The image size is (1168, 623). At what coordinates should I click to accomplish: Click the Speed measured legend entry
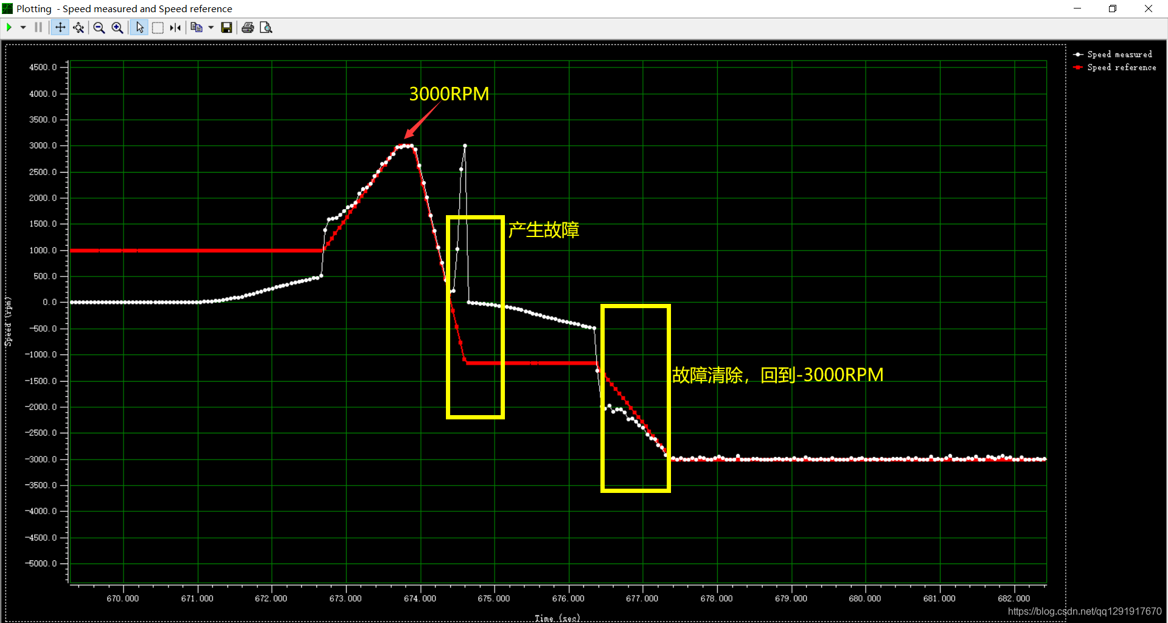1113,54
